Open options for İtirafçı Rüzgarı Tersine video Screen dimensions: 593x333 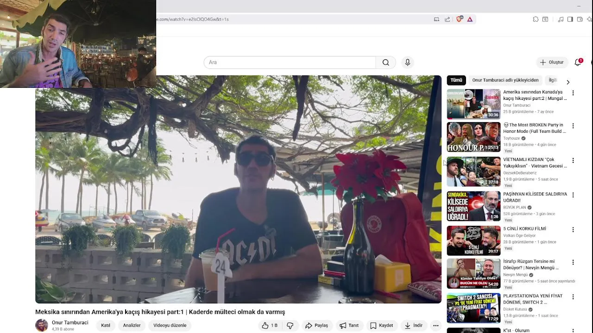pyautogui.click(x=573, y=262)
